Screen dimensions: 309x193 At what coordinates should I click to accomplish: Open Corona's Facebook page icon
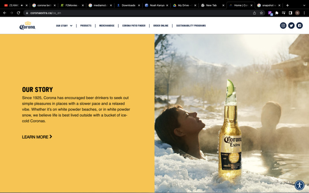tap(299, 26)
